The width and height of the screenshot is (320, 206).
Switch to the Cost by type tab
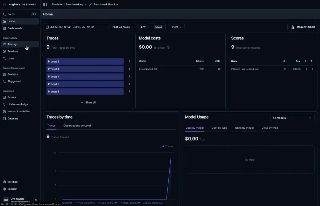219,128
